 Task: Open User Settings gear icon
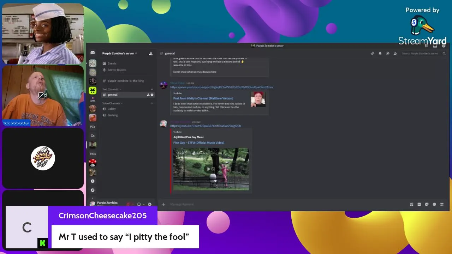pyautogui.click(x=150, y=204)
